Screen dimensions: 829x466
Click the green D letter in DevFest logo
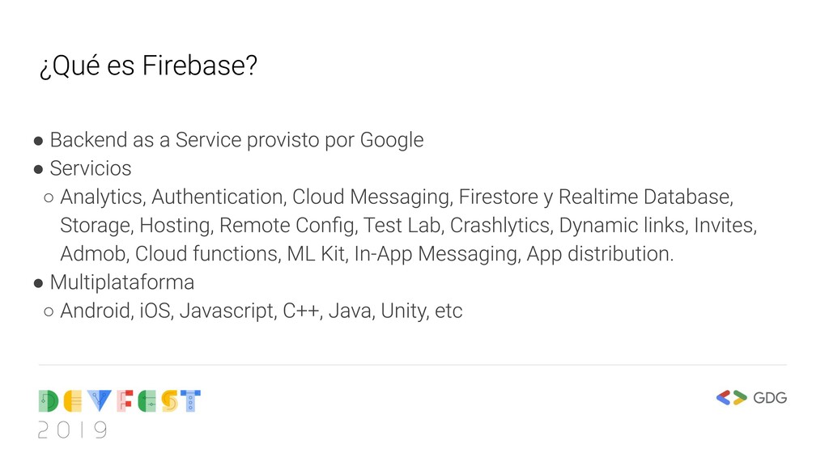49,400
